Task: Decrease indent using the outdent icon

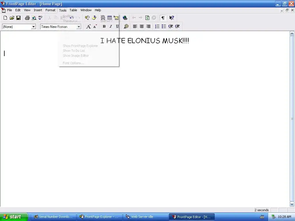Action: pos(171,26)
